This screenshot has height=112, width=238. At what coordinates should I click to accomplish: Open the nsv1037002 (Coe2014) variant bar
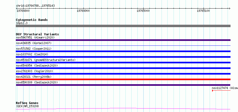123,57
